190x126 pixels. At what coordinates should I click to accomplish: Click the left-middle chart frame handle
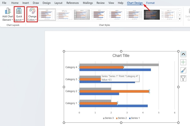click(x=64, y=87)
